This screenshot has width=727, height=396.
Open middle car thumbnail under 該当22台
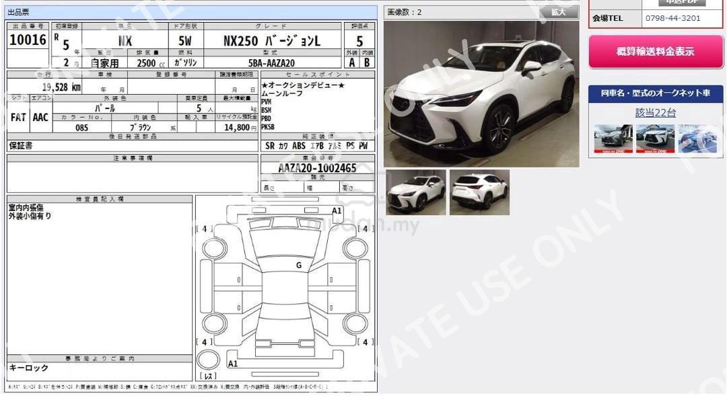click(655, 138)
